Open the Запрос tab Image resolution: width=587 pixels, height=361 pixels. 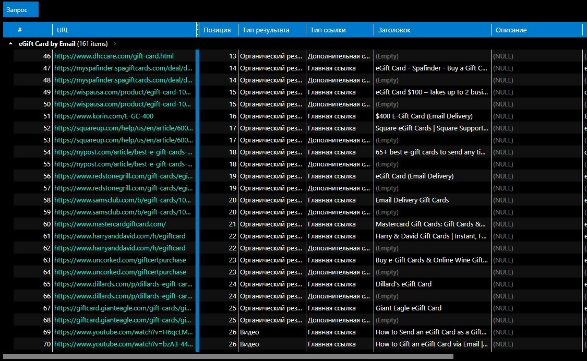[20, 9]
